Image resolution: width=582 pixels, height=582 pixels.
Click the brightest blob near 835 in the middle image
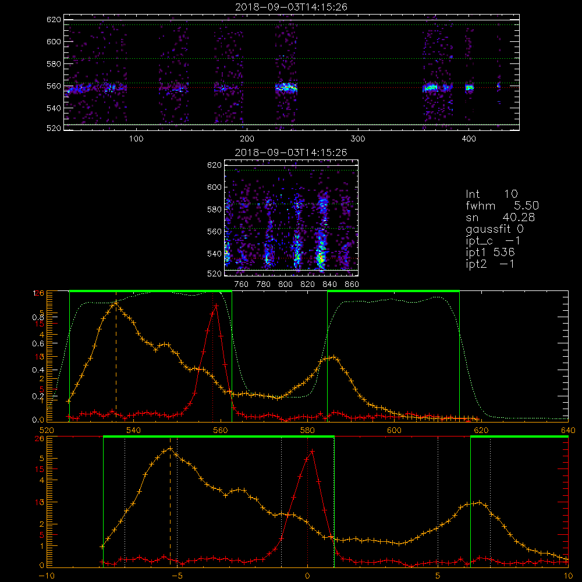coord(321,257)
